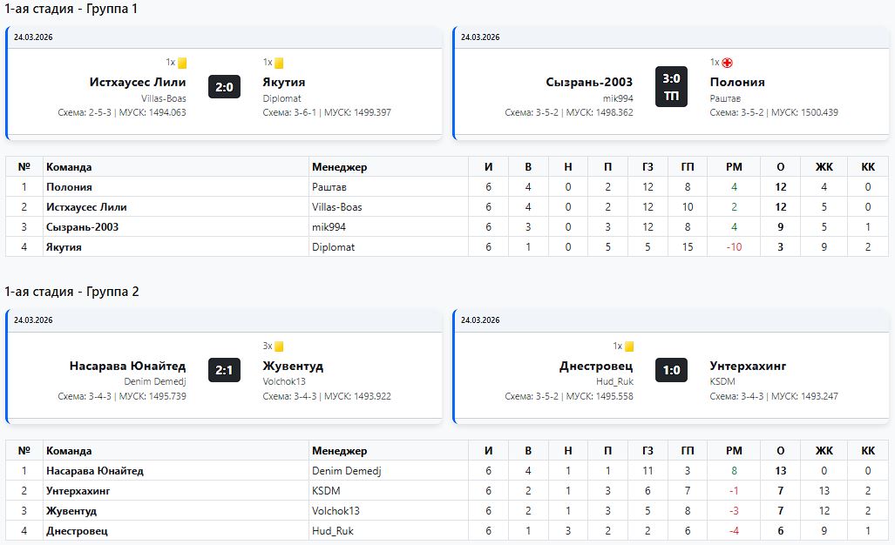Image resolution: width=895 pixels, height=545 pixels.
Task: Open the 2:0 score of Истхаусес Лили match
Action: click(224, 87)
